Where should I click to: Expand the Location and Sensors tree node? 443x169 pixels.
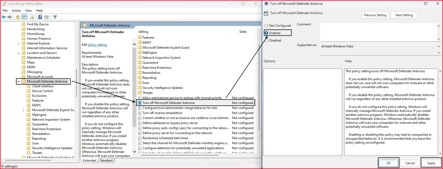tap(18, 53)
